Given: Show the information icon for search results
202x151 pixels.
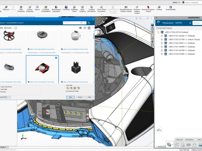Looking at the screenshot, I should [x=81, y=28].
